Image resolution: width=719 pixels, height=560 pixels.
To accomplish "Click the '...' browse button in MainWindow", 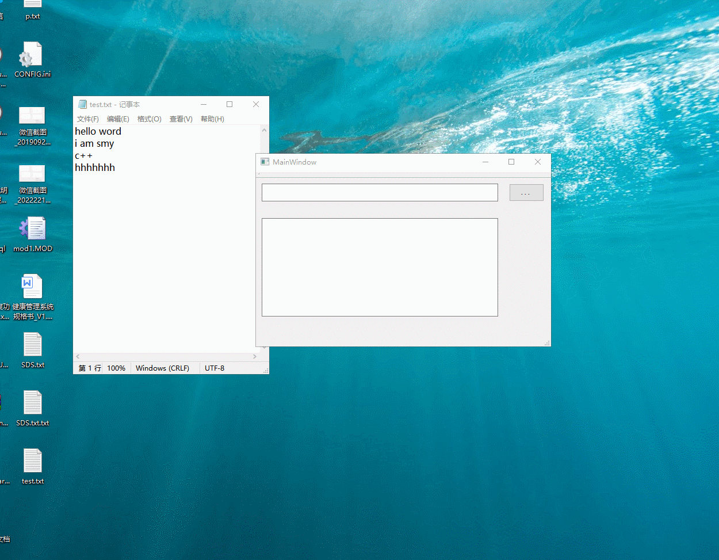I will 526,192.
